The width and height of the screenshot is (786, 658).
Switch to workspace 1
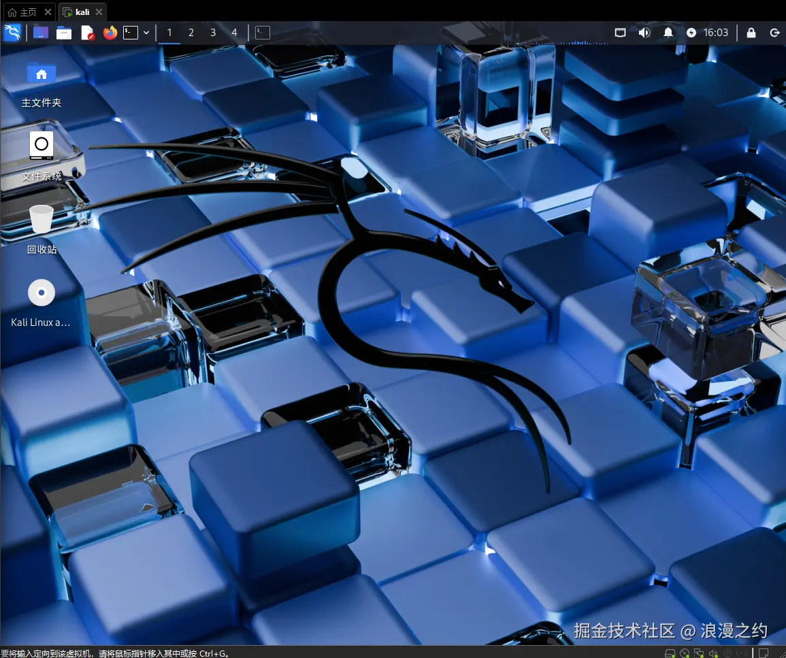(169, 33)
